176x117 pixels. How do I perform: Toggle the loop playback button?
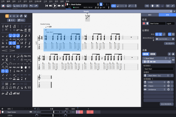click(114, 6)
